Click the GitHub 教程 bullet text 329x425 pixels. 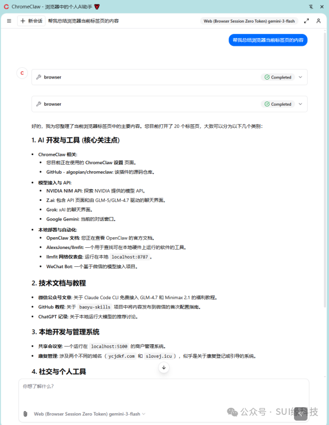(x=119, y=307)
